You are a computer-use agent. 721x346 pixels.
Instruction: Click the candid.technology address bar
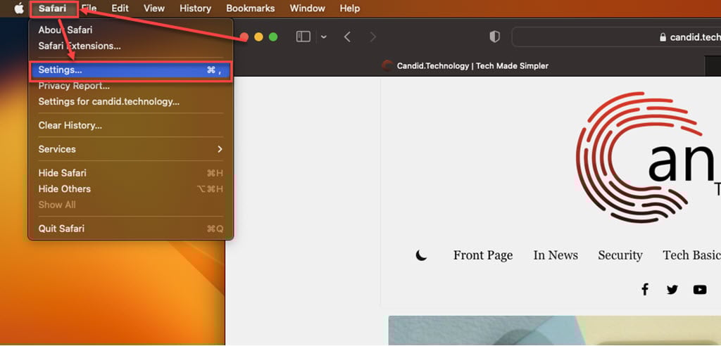(x=616, y=37)
